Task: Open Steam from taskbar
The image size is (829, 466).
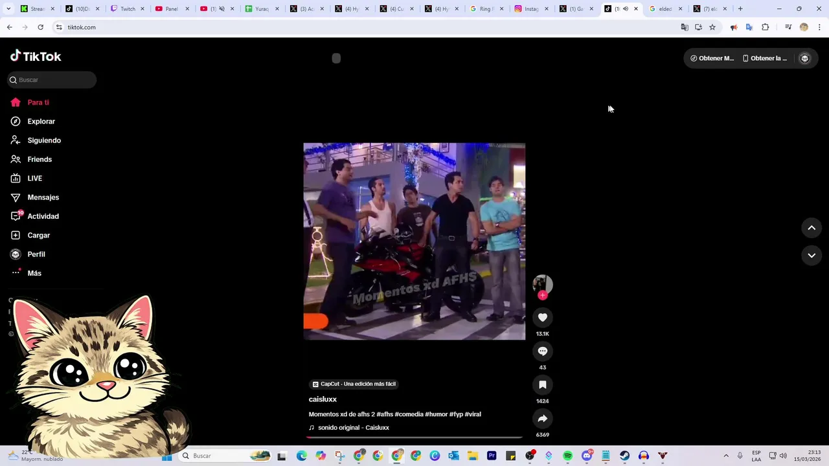Action: [x=624, y=456]
